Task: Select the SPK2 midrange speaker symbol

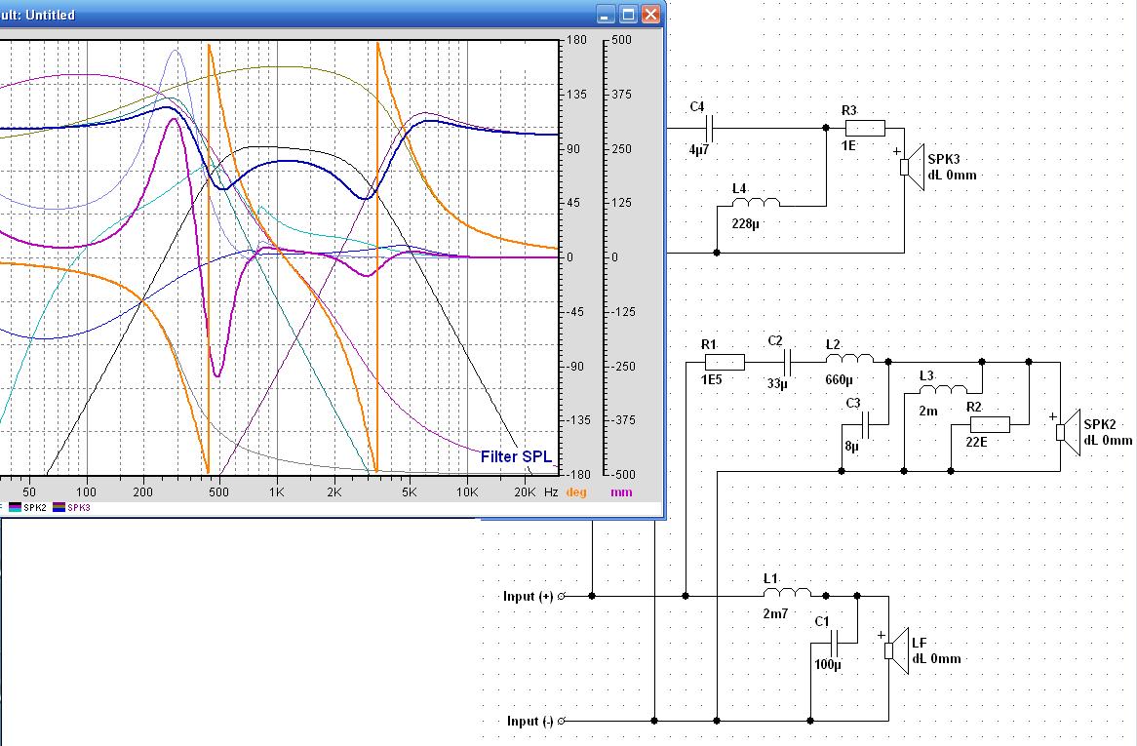Action: (1068, 433)
